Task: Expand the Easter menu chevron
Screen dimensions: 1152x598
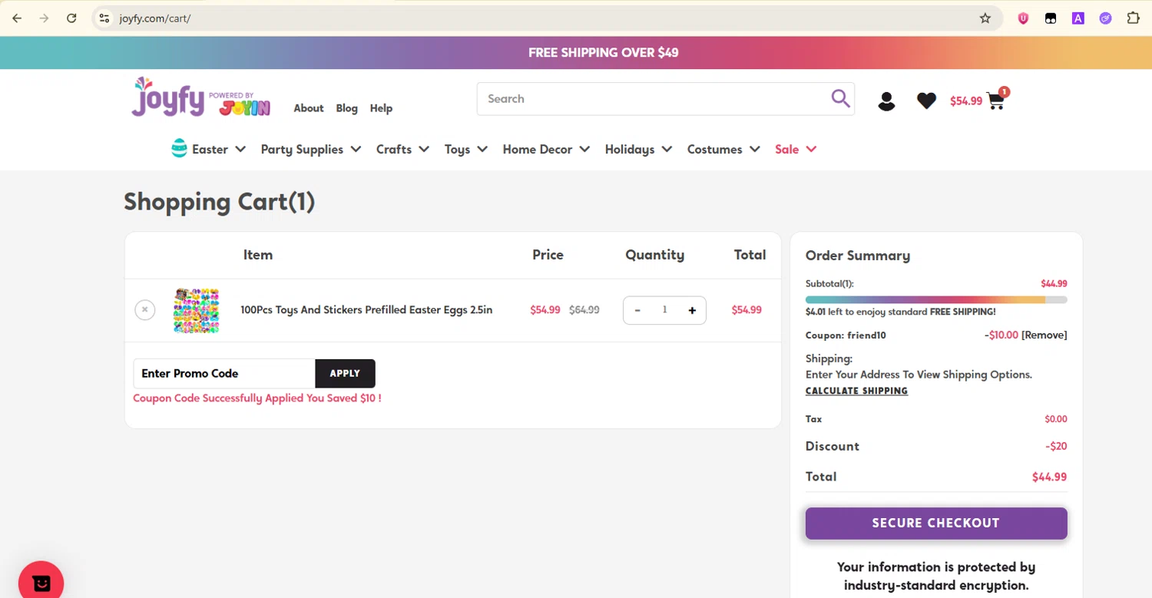Action: 240,149
